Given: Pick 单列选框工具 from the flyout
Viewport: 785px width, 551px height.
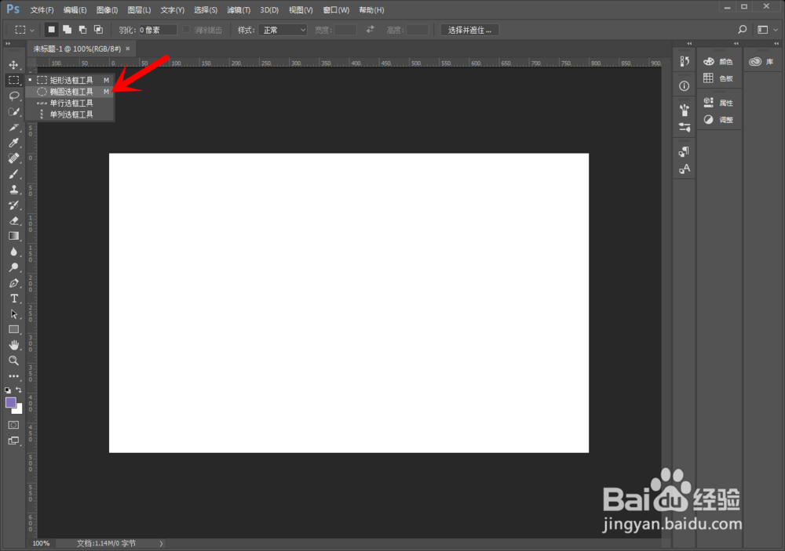Looking at the screenshot, I should tap(70, 114).
